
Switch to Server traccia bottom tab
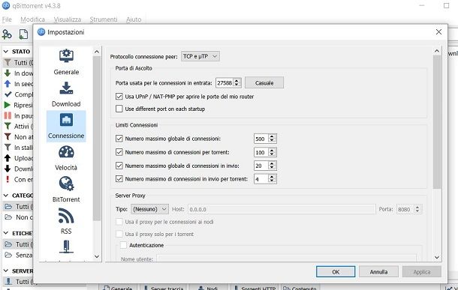[x=164, y=288]
